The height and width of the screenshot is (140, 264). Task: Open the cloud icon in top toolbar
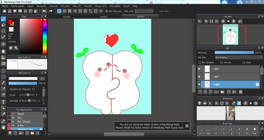[4, 11]
